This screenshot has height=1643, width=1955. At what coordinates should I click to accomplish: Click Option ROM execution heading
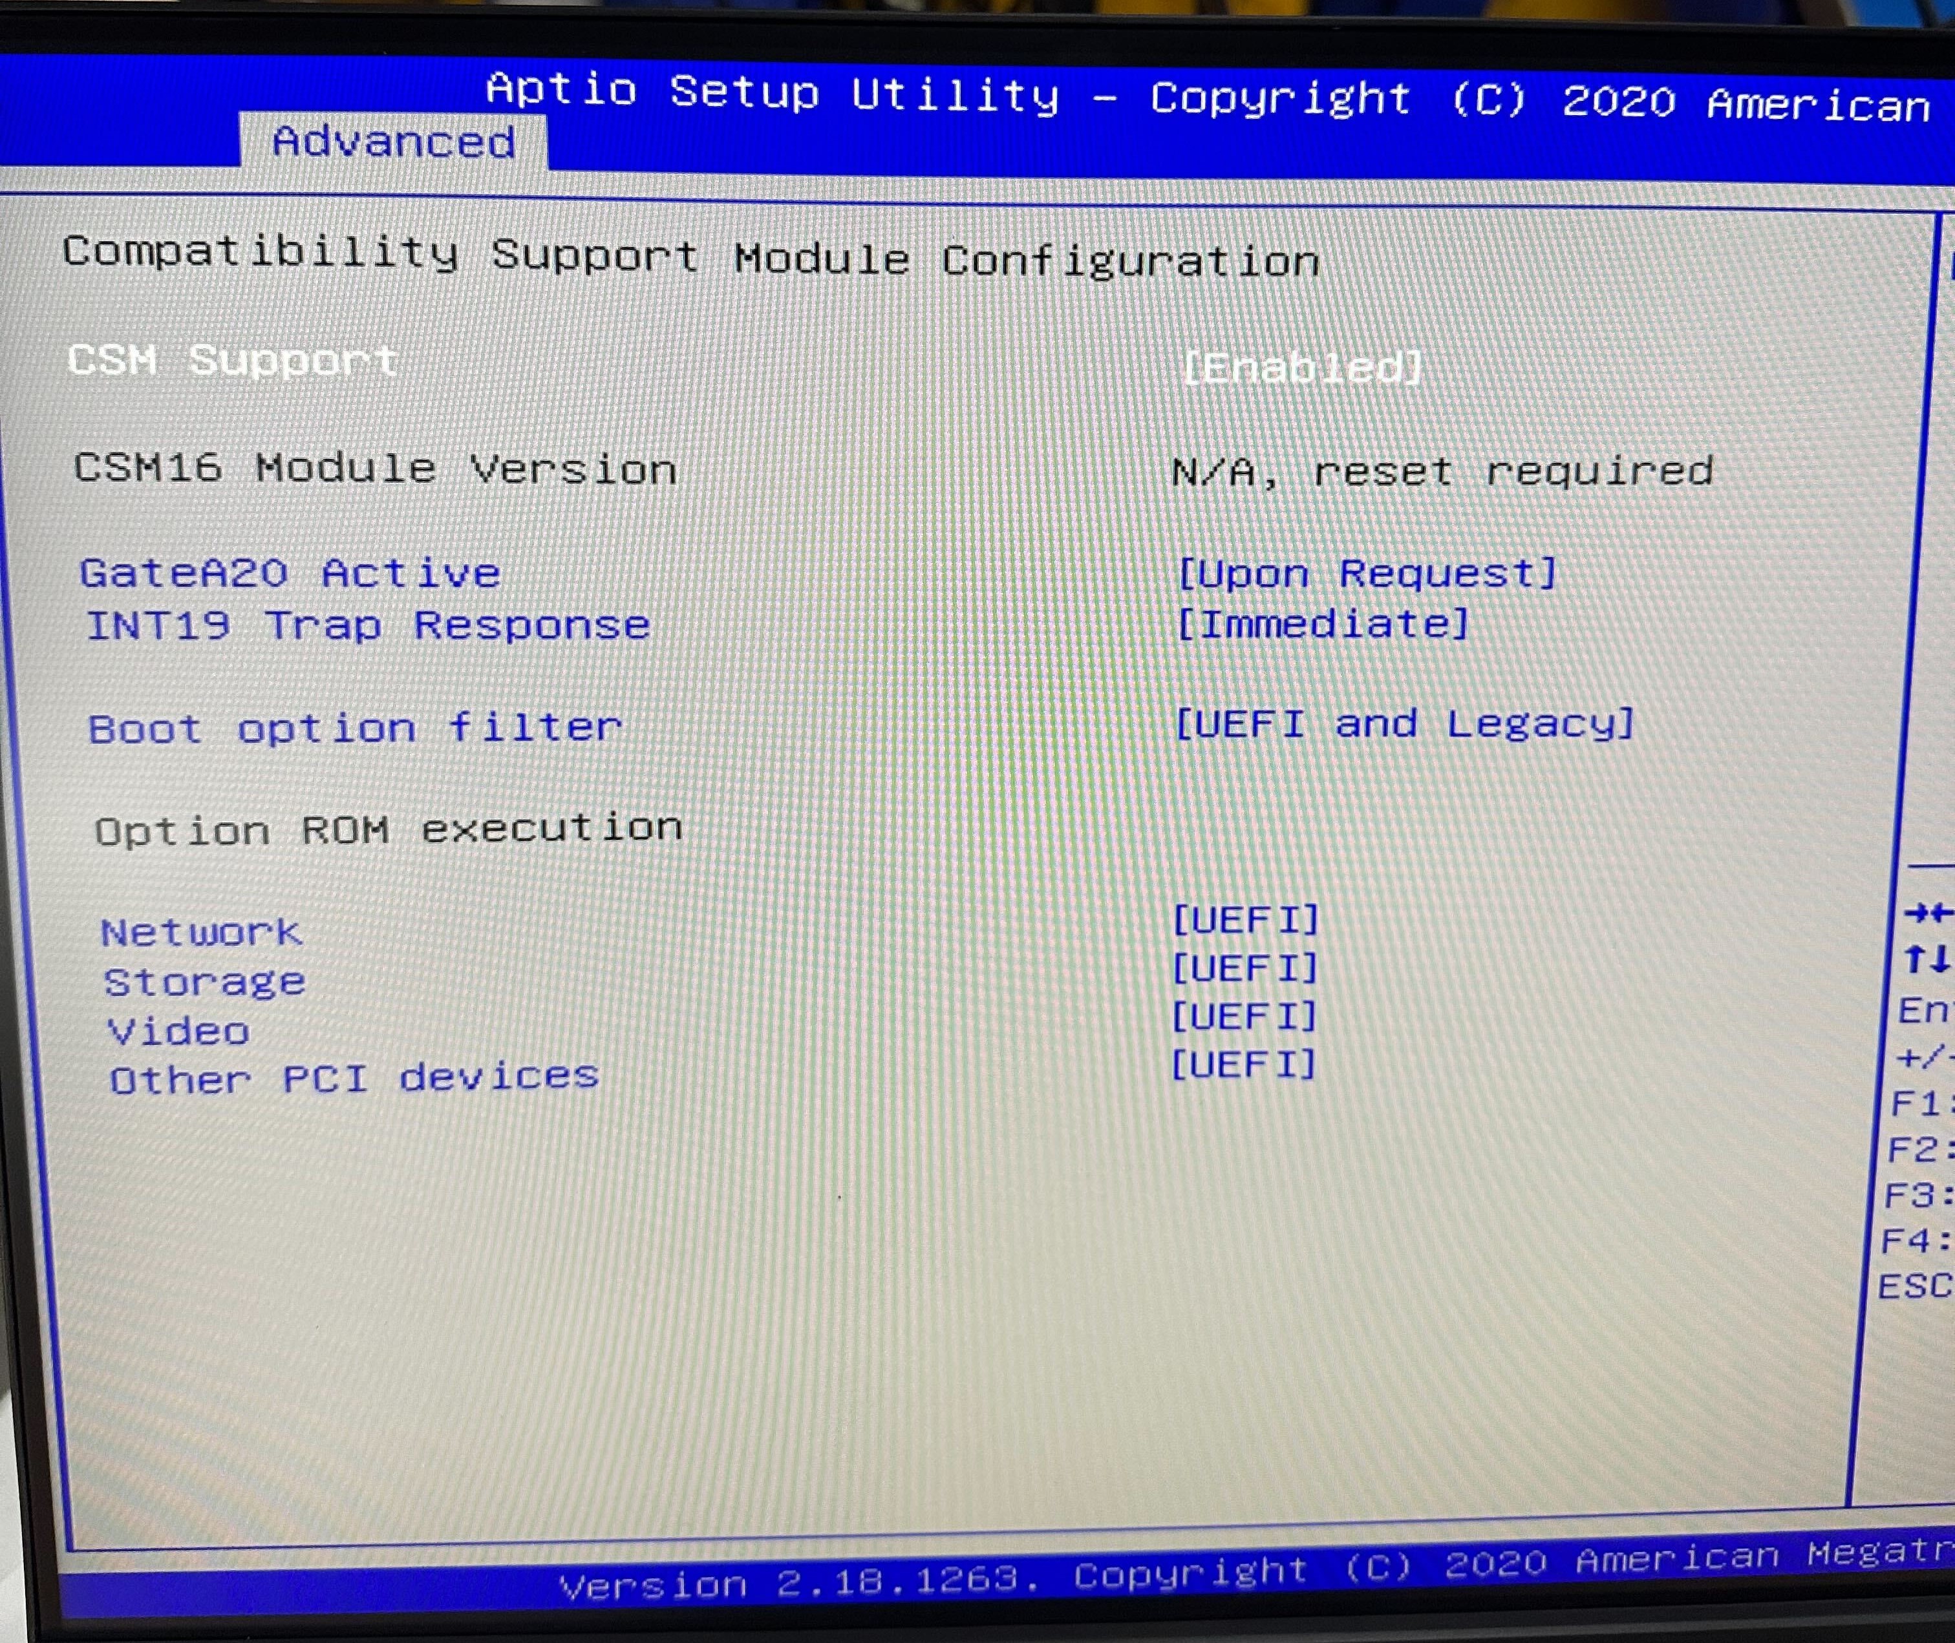[x=389, y=829]
